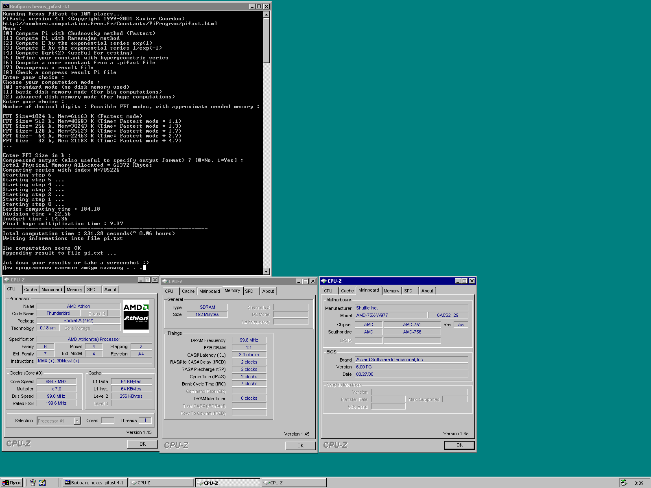Screen dimensions: 651x488
Task: Click the CPU-Z chip icon in the right window's title bar
Action: 324,281
